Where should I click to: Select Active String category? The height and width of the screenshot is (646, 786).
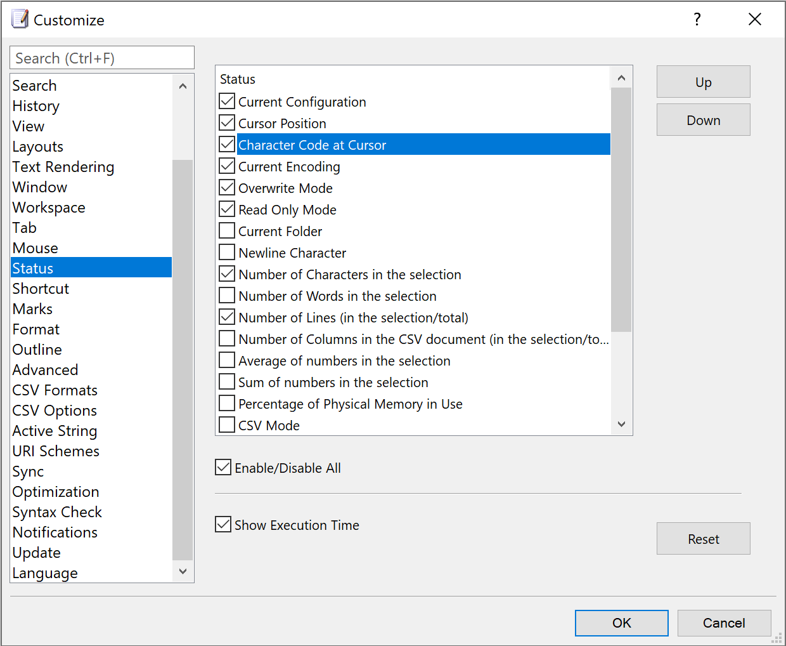(91, 431)
